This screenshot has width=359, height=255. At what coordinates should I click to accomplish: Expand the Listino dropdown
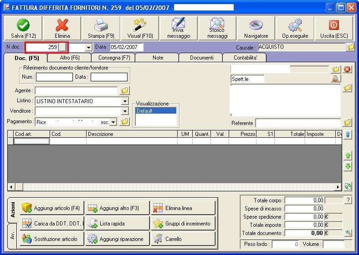(125, 101)
